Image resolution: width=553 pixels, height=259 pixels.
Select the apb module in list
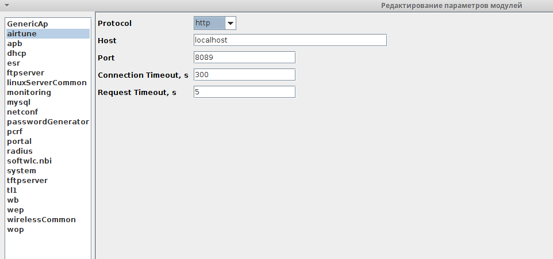coord(14,44)
